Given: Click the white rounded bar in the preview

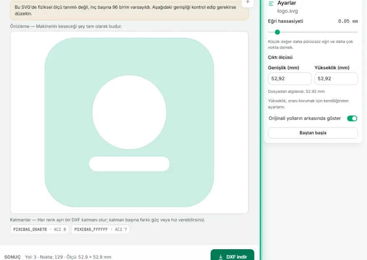Looking at the screenshot, I should [x=129, y=164].
